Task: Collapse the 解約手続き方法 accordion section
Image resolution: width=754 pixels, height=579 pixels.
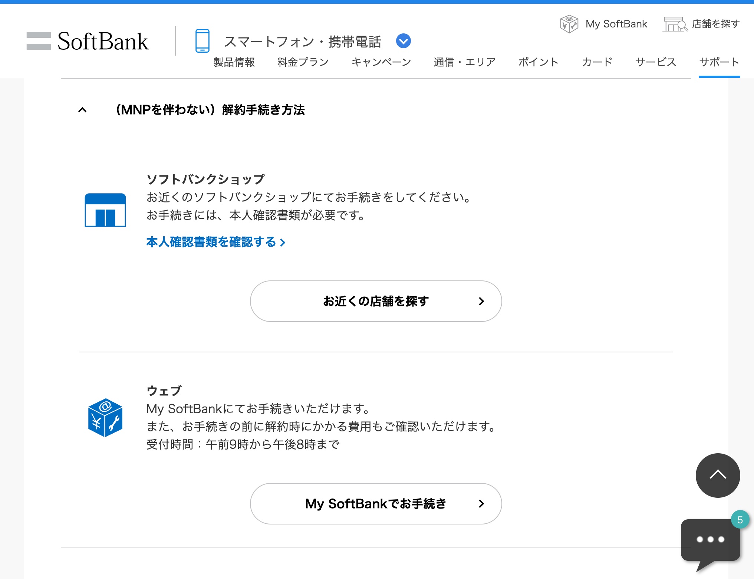Action: (x=82, y=110)
